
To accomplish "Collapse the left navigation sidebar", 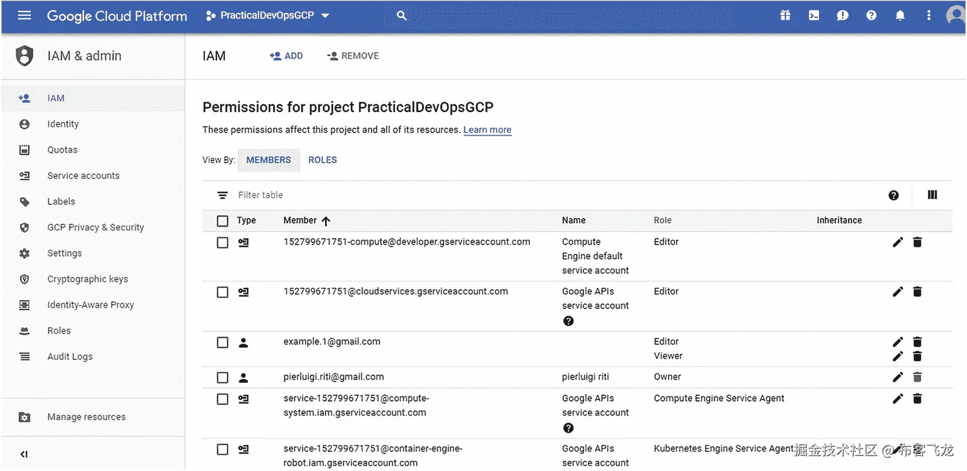I will [24, 454].
